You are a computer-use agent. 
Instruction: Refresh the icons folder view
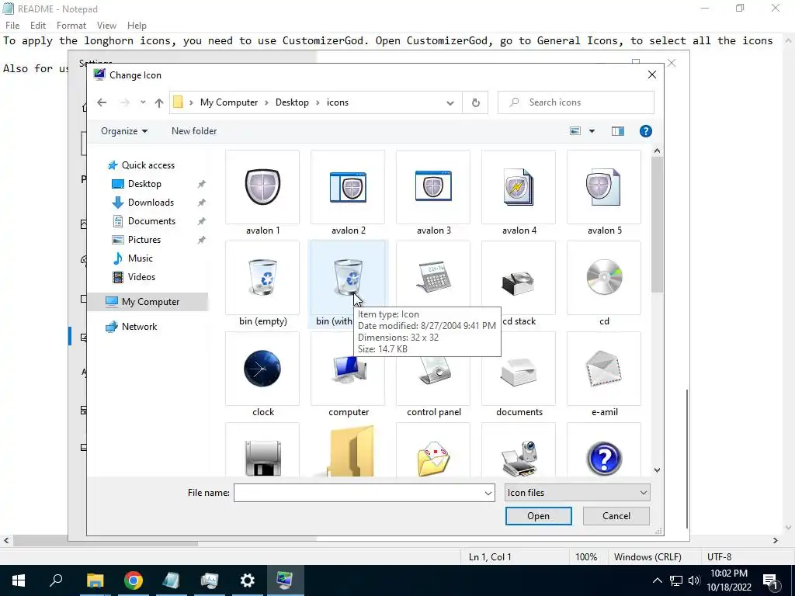pyautogui.click(x=476, y=102)
